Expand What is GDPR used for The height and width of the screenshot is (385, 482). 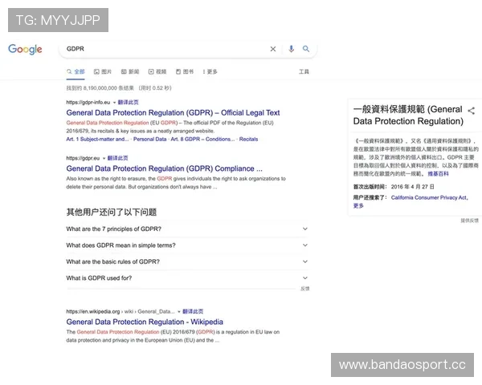pos(187,278)
